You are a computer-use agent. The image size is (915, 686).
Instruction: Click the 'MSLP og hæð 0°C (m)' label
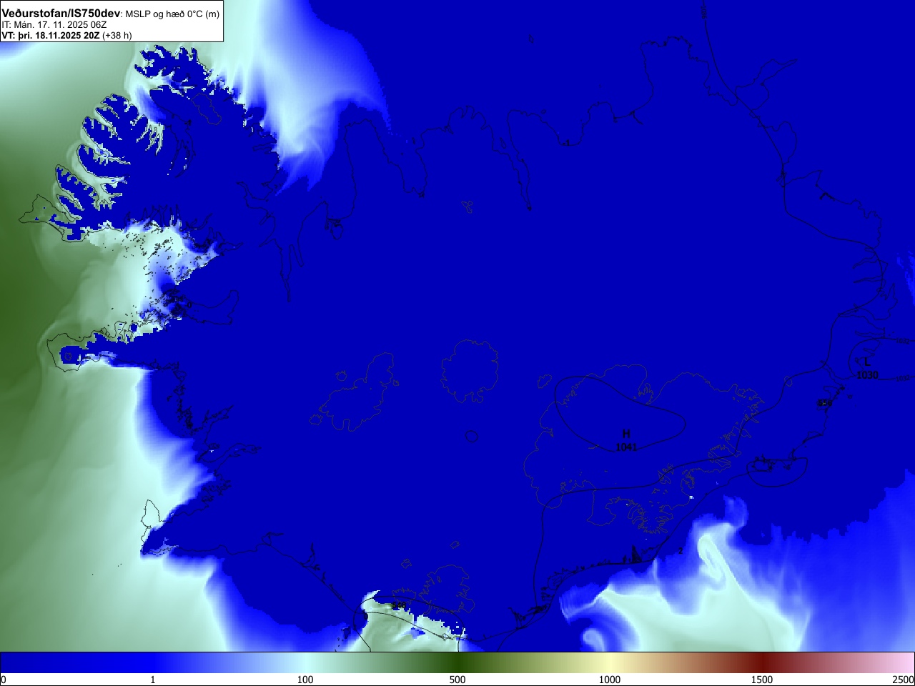172,14
